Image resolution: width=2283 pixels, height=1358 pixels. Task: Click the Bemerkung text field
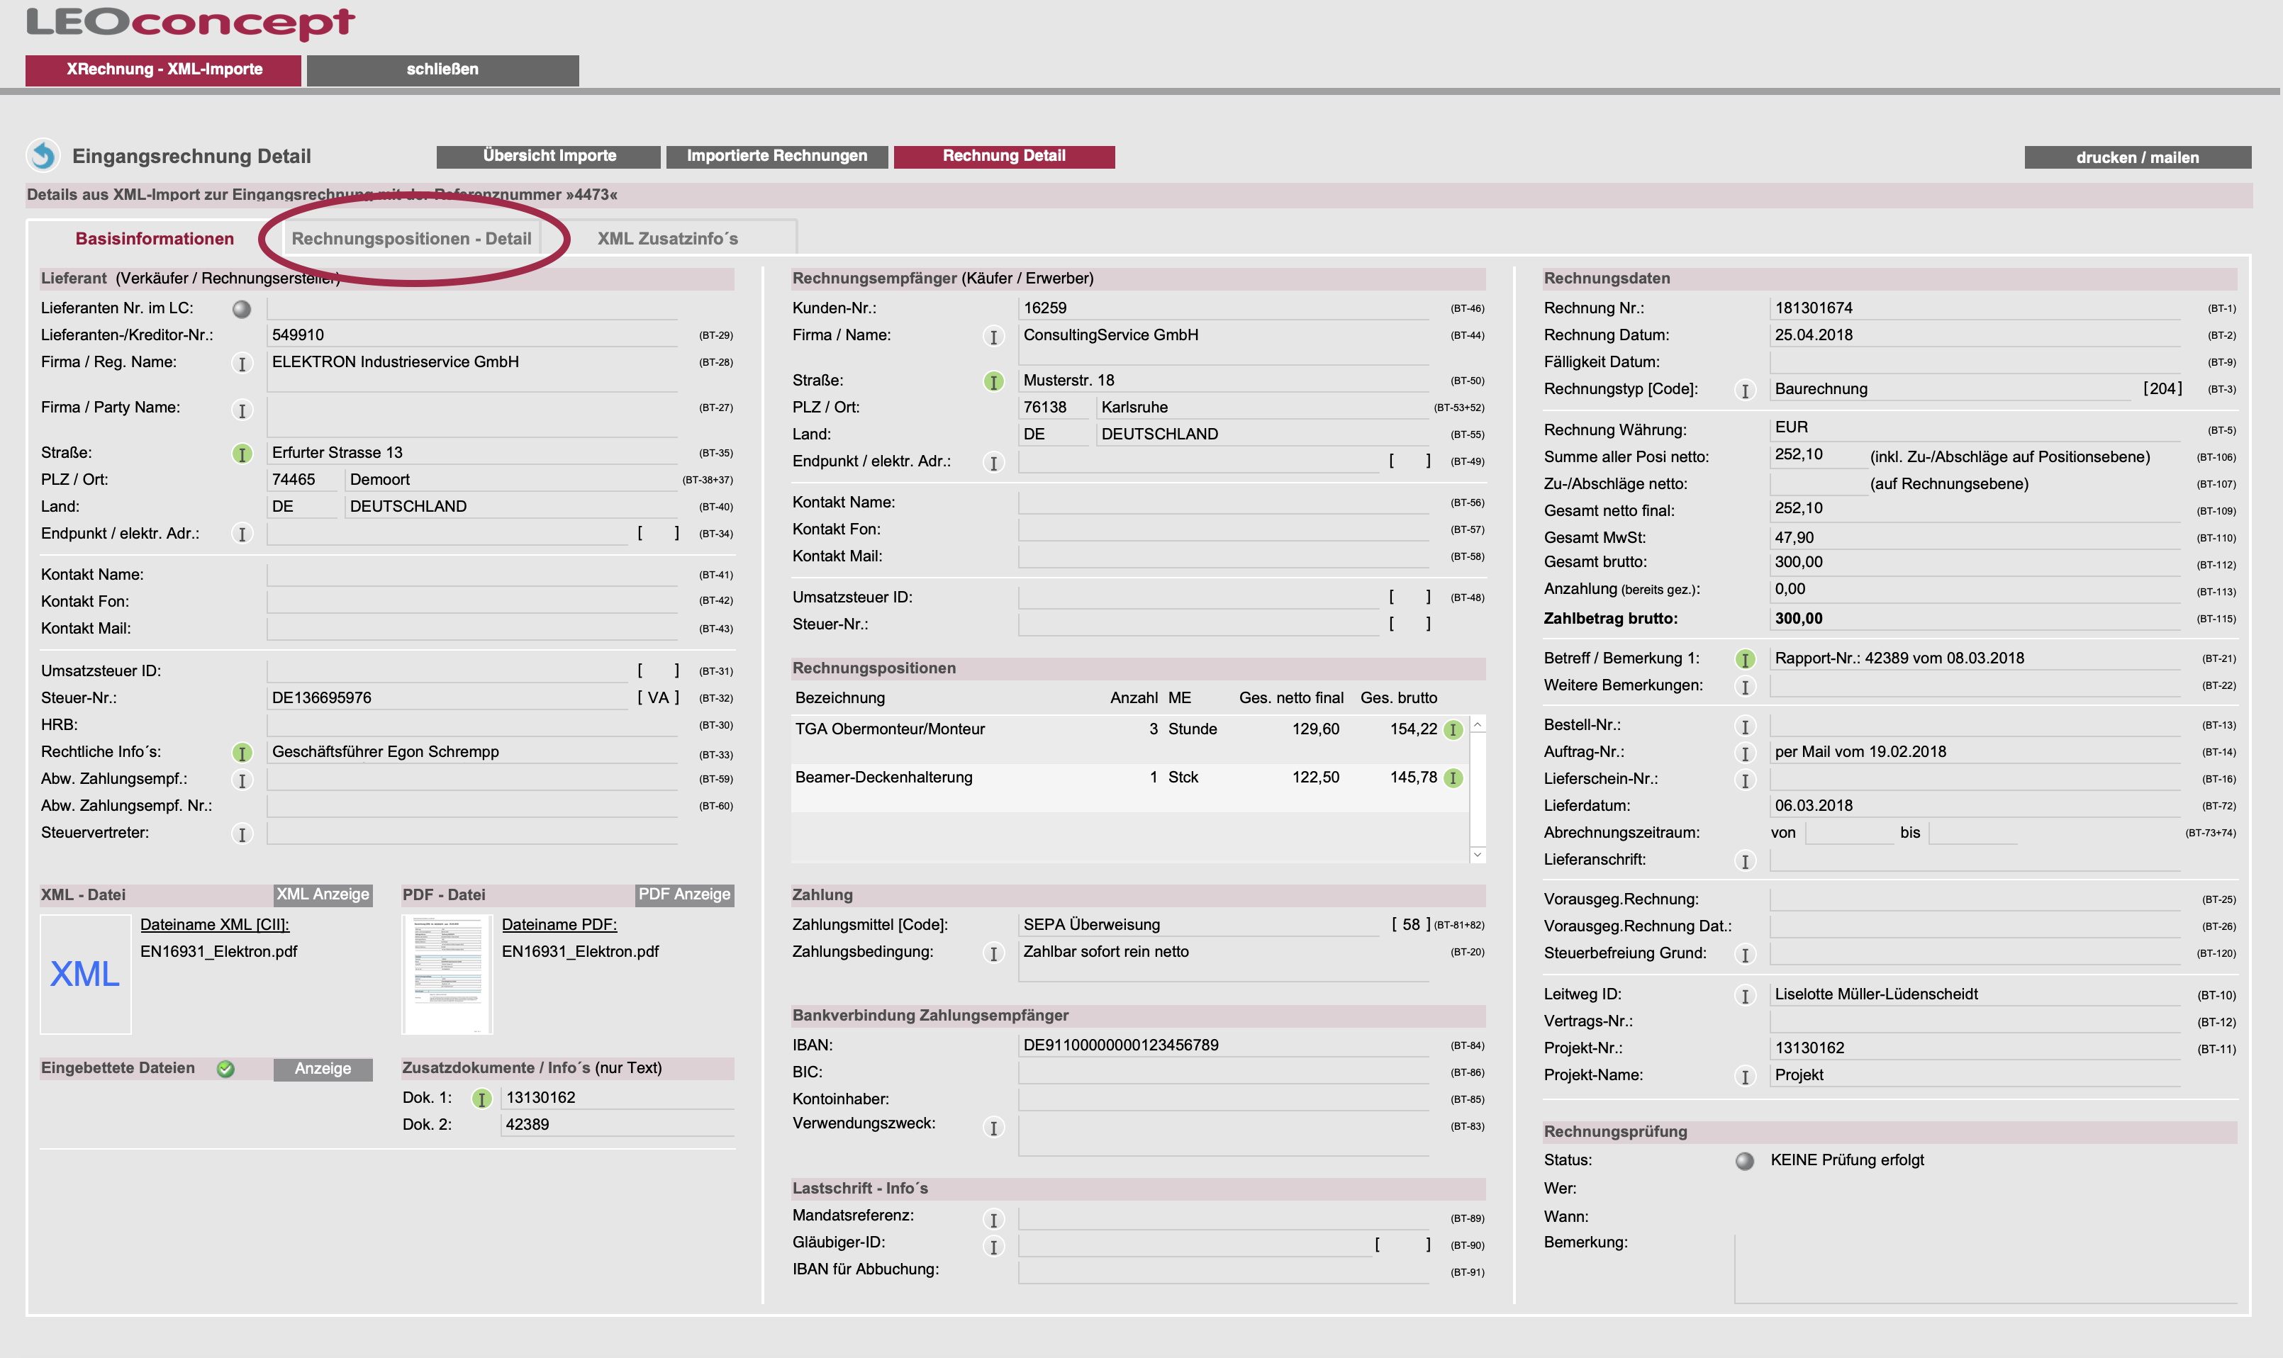pos(1985,1268)
